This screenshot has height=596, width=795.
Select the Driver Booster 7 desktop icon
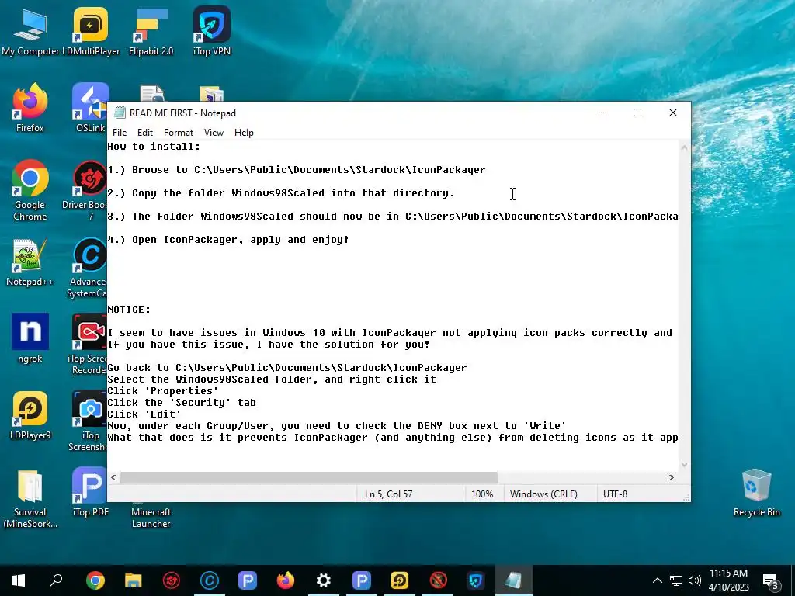click(86, 190)
